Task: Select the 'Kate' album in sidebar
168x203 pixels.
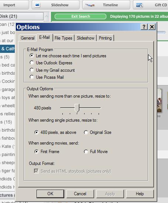Action: (x=7, y=146)
